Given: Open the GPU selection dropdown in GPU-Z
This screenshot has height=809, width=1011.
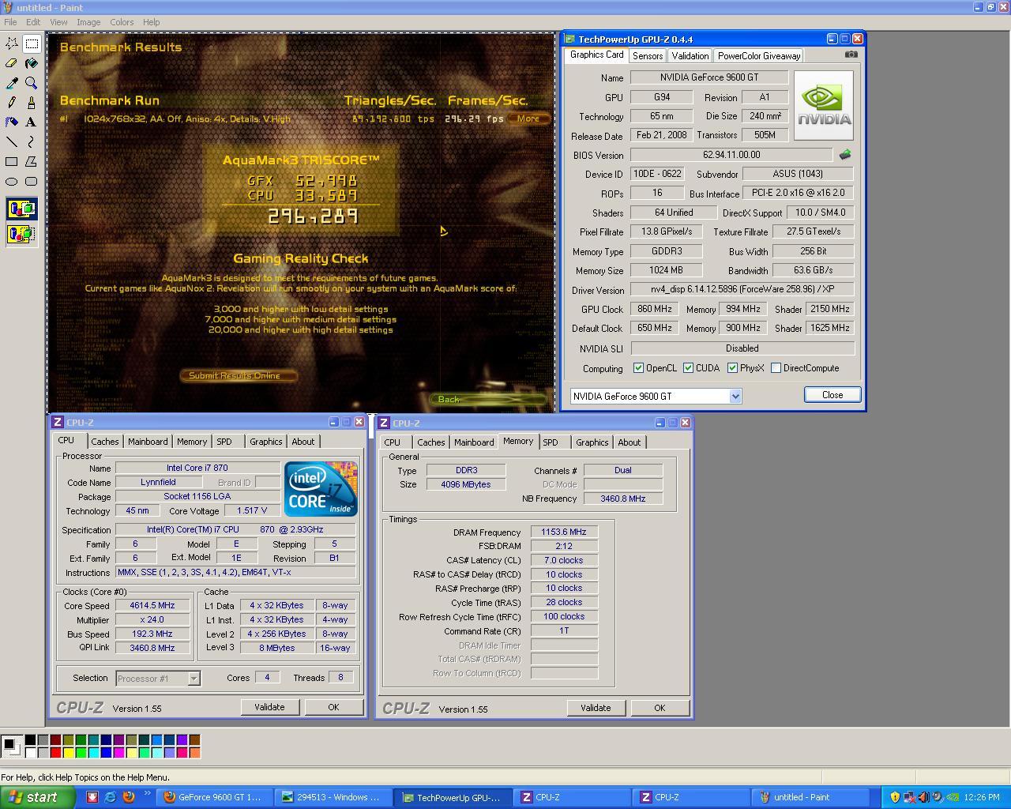Looking at the screenshot, I should tap(735, 397).
